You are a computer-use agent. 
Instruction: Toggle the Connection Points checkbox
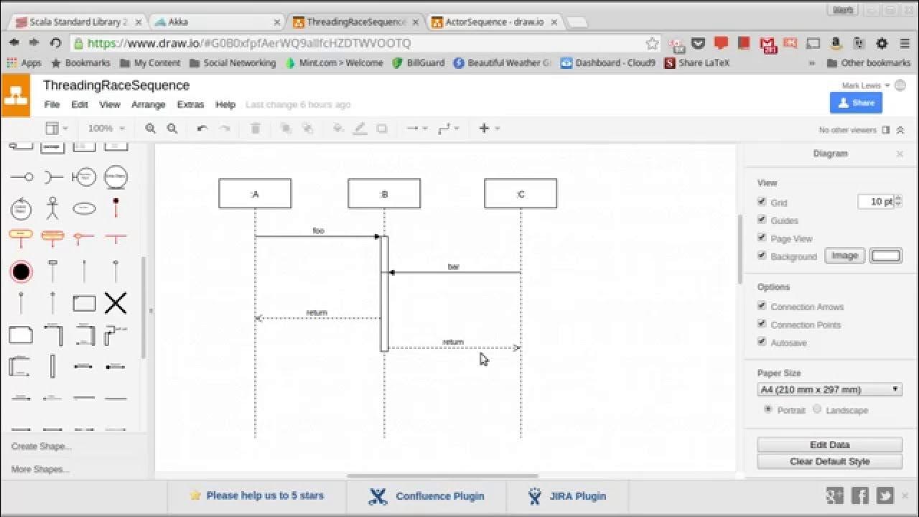762,324
